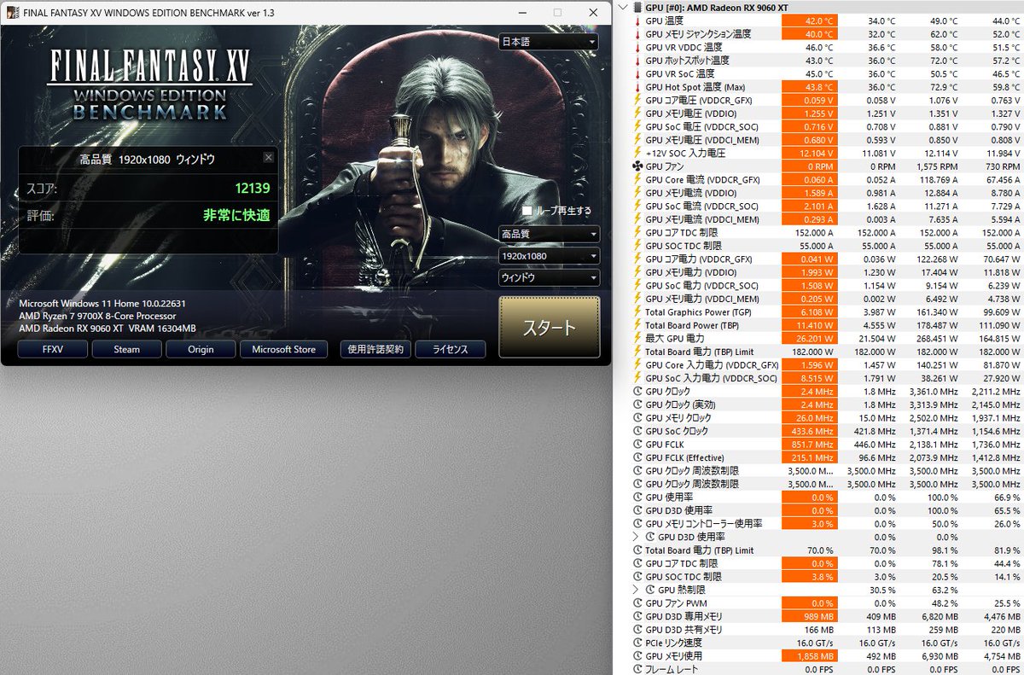Click the ライセンス button
This screenshot has height=675, width=1024.
point(450,349)
